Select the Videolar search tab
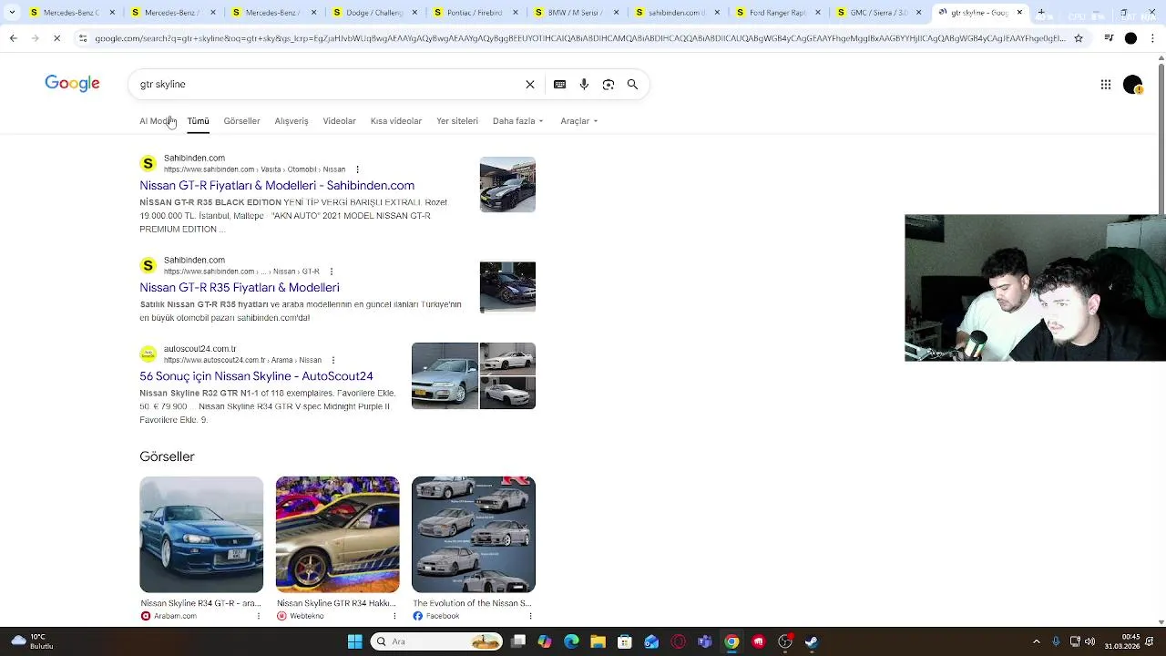 click(x=339, y=121)
